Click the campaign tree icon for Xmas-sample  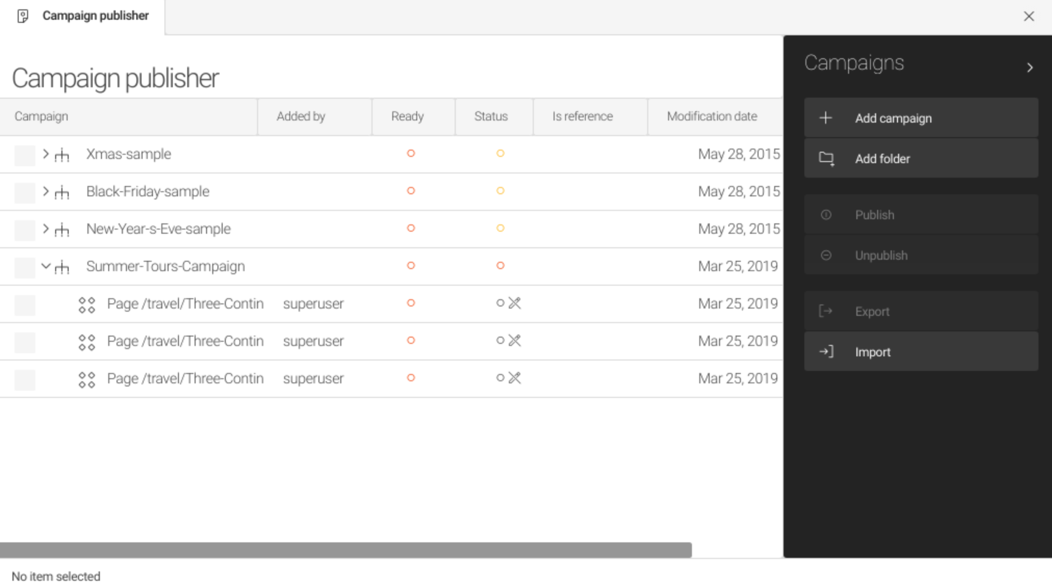tap(62, 154)
